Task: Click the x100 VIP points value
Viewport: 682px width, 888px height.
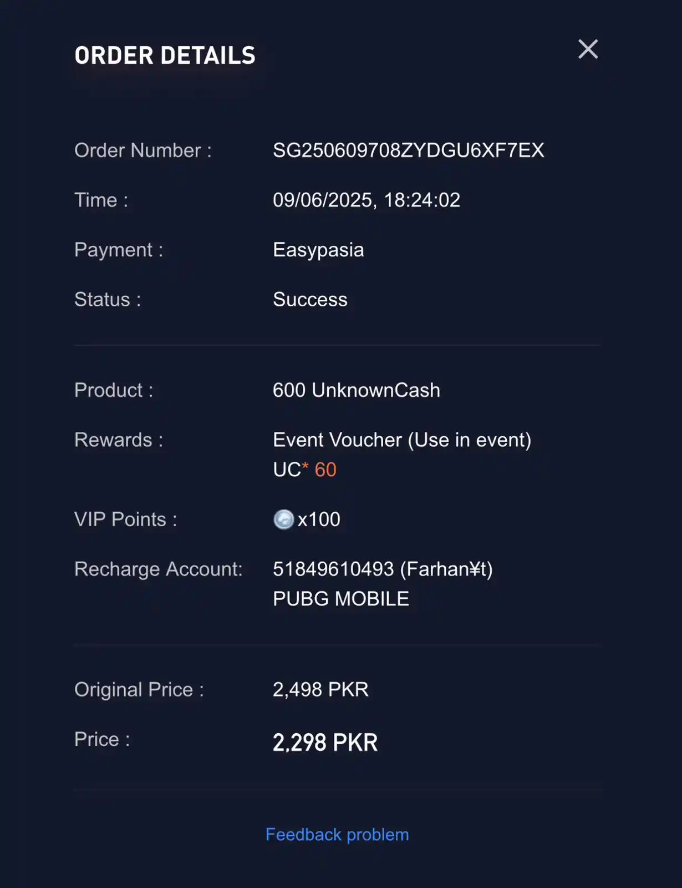Action: coord(319,519)
